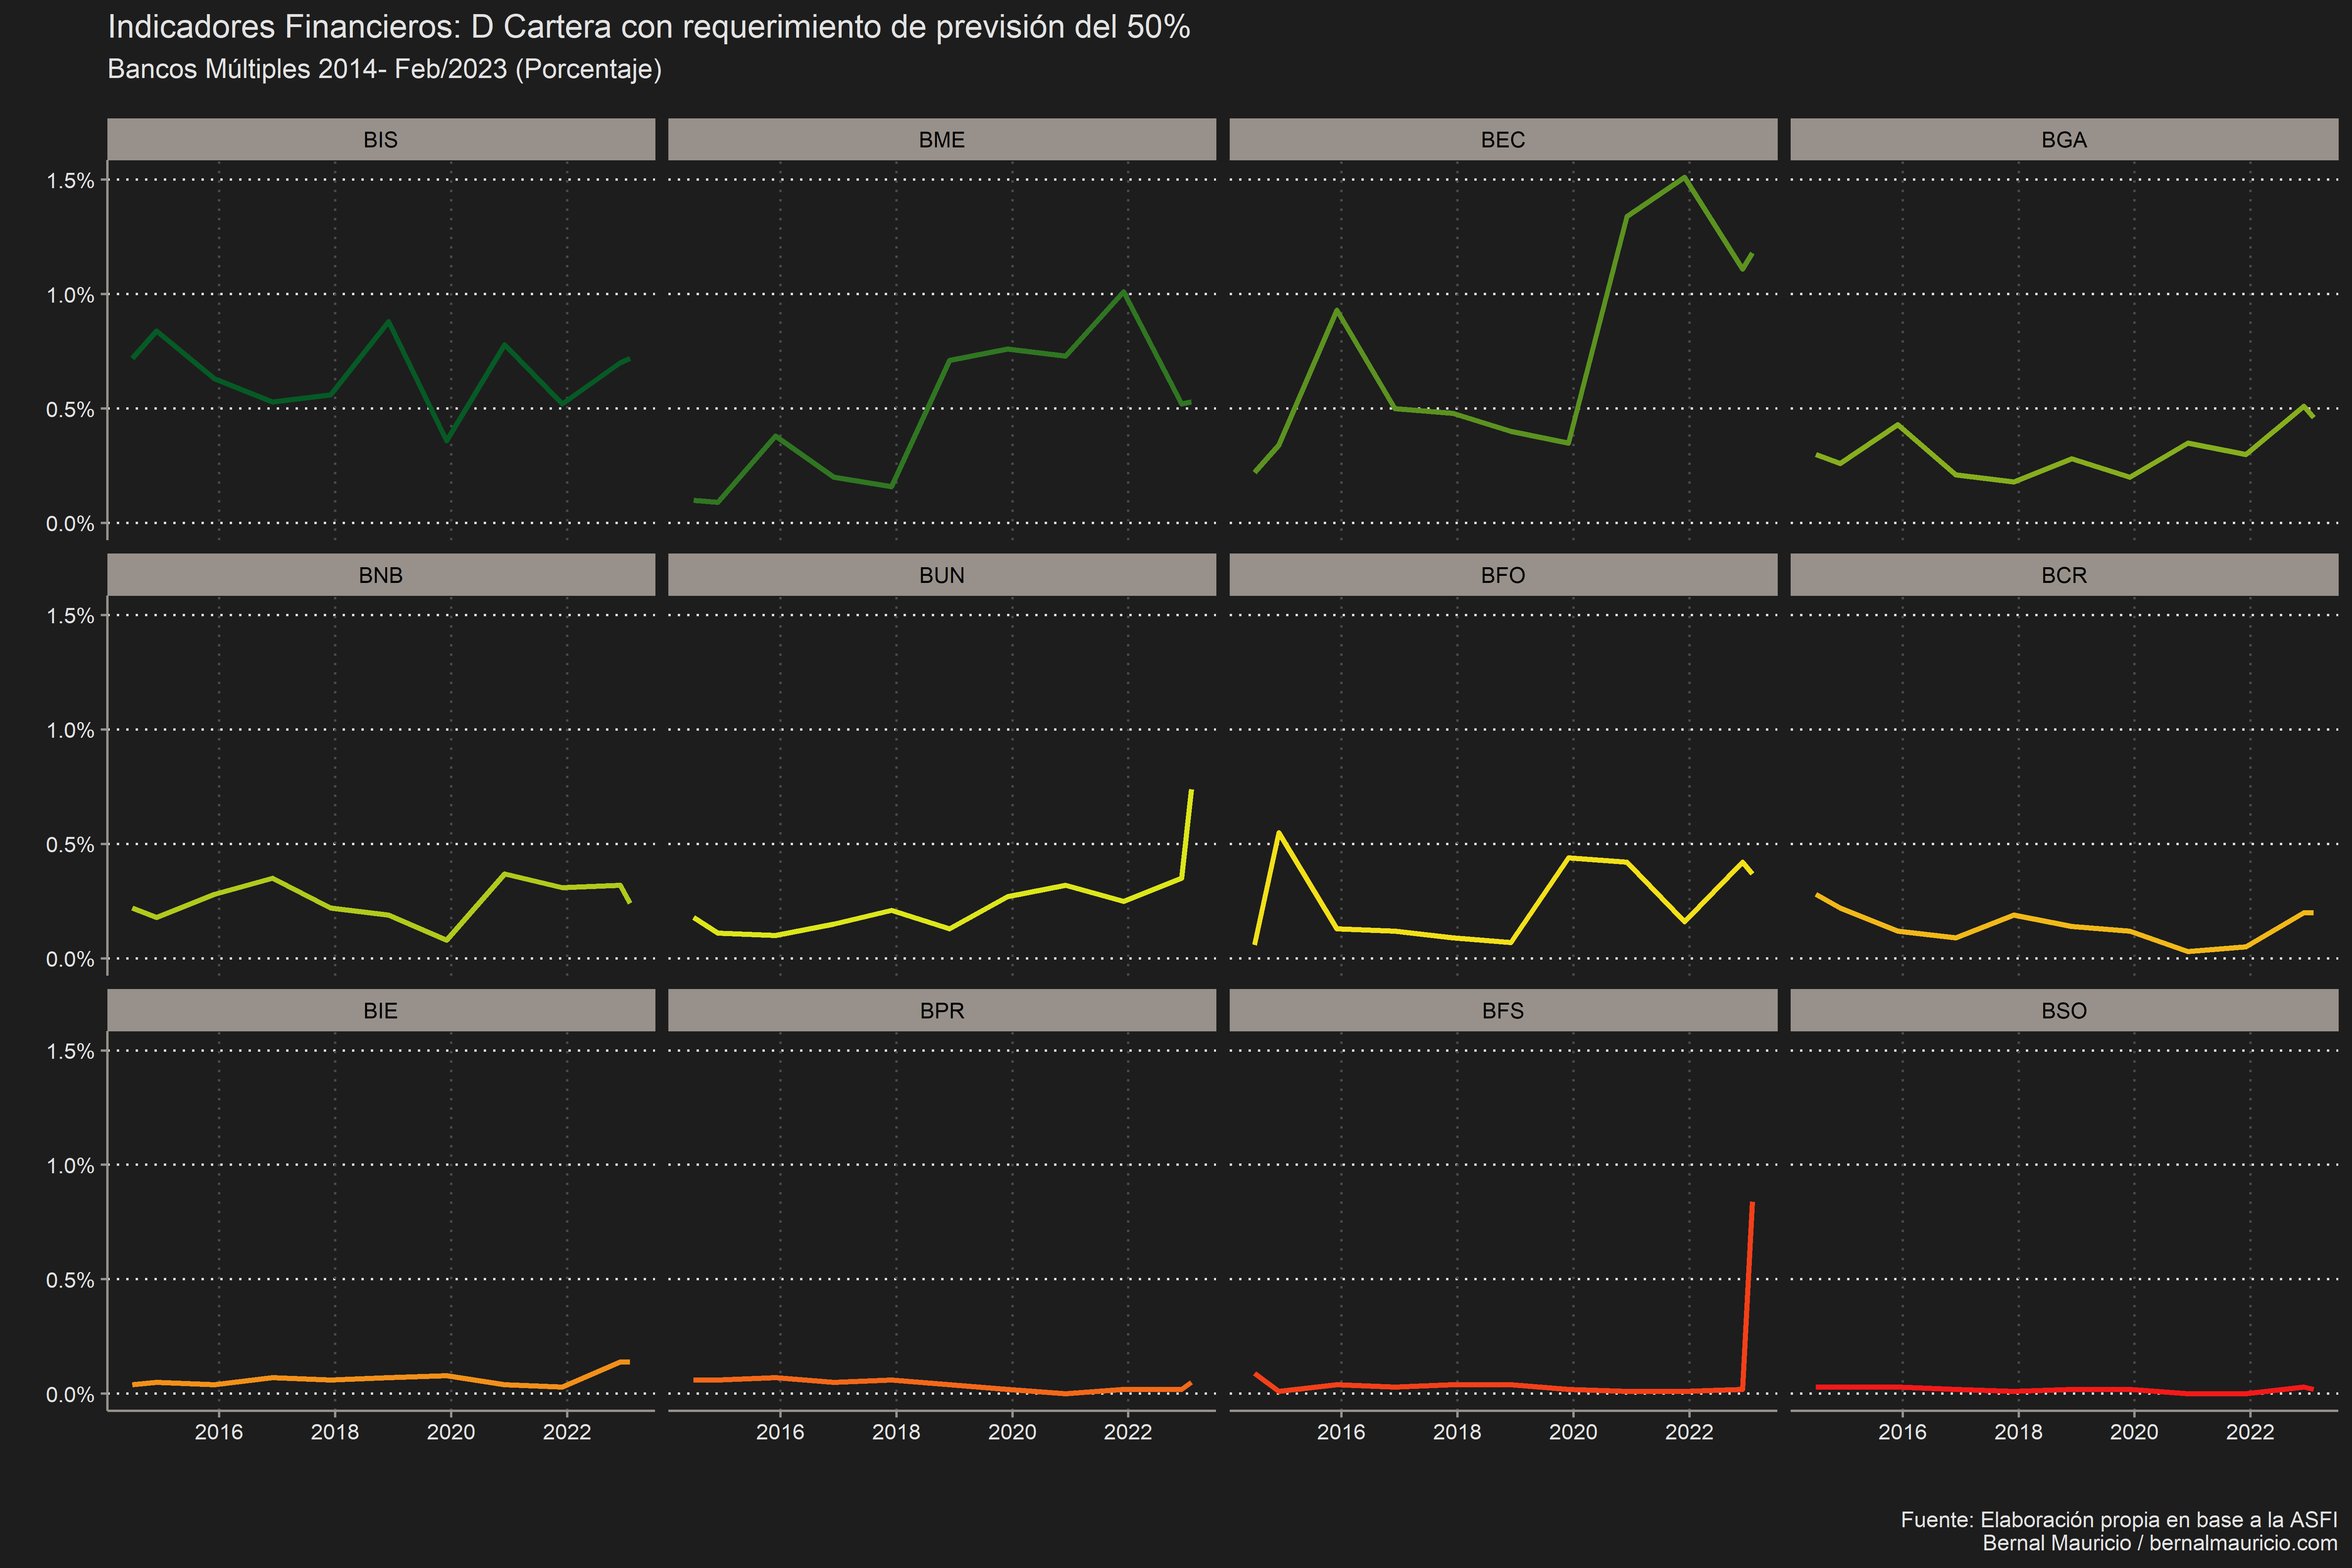Click the BFS line's final spike endpoint
Image resolution: width=2352 pixels, height=1568 pixels.
point(1752,1203)
